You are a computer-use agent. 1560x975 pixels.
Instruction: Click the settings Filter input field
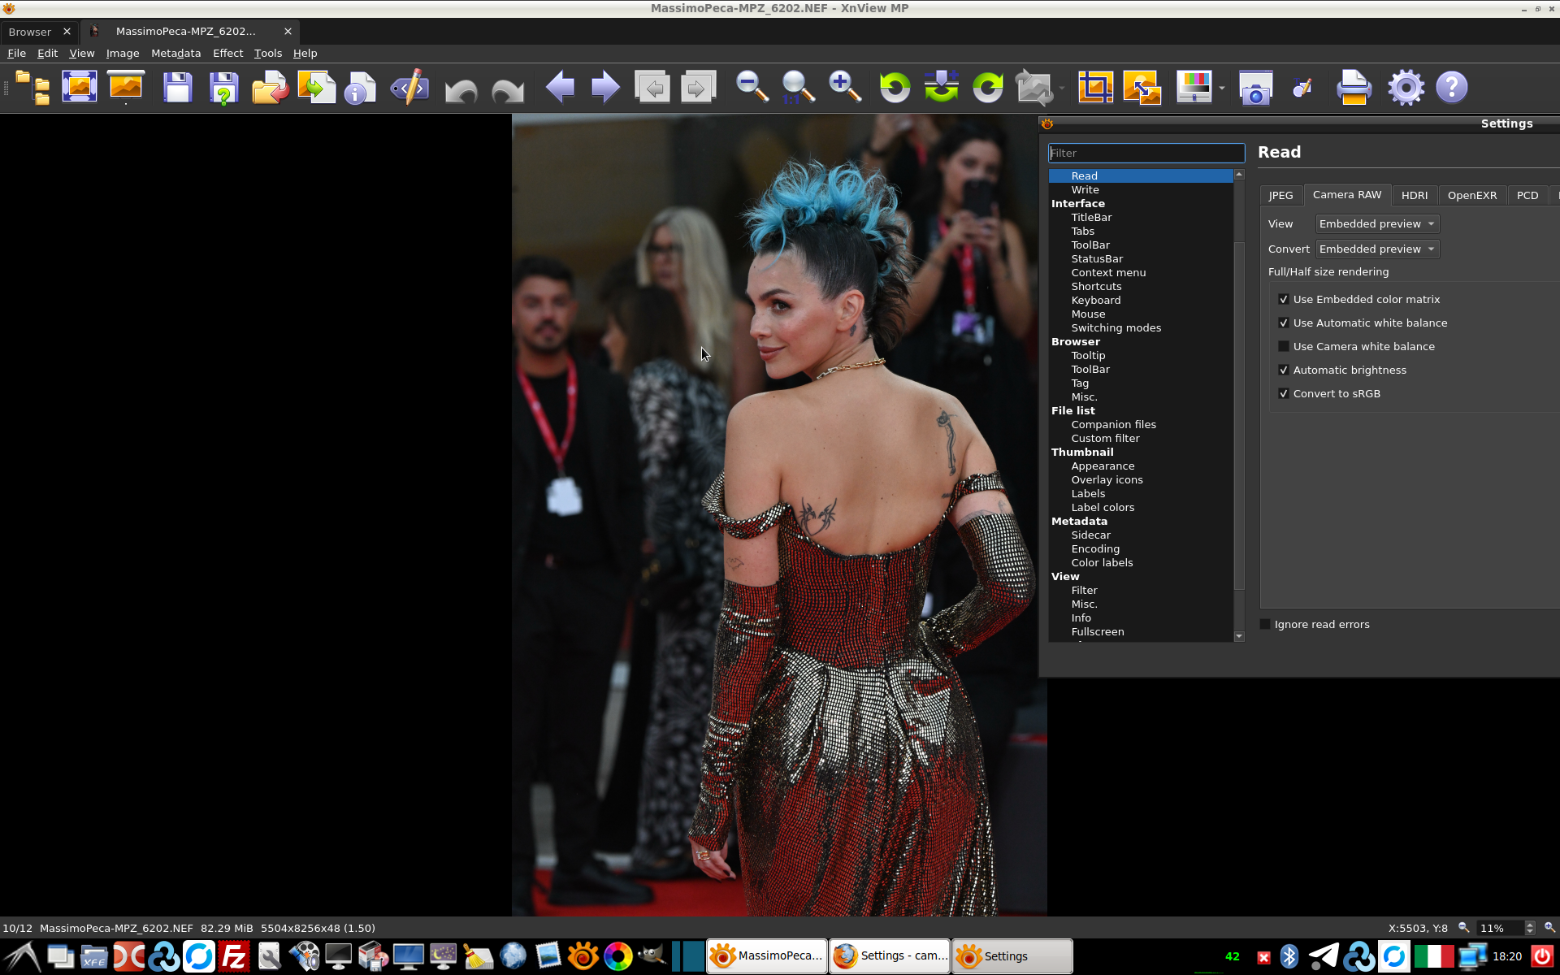pos(1146,154)
